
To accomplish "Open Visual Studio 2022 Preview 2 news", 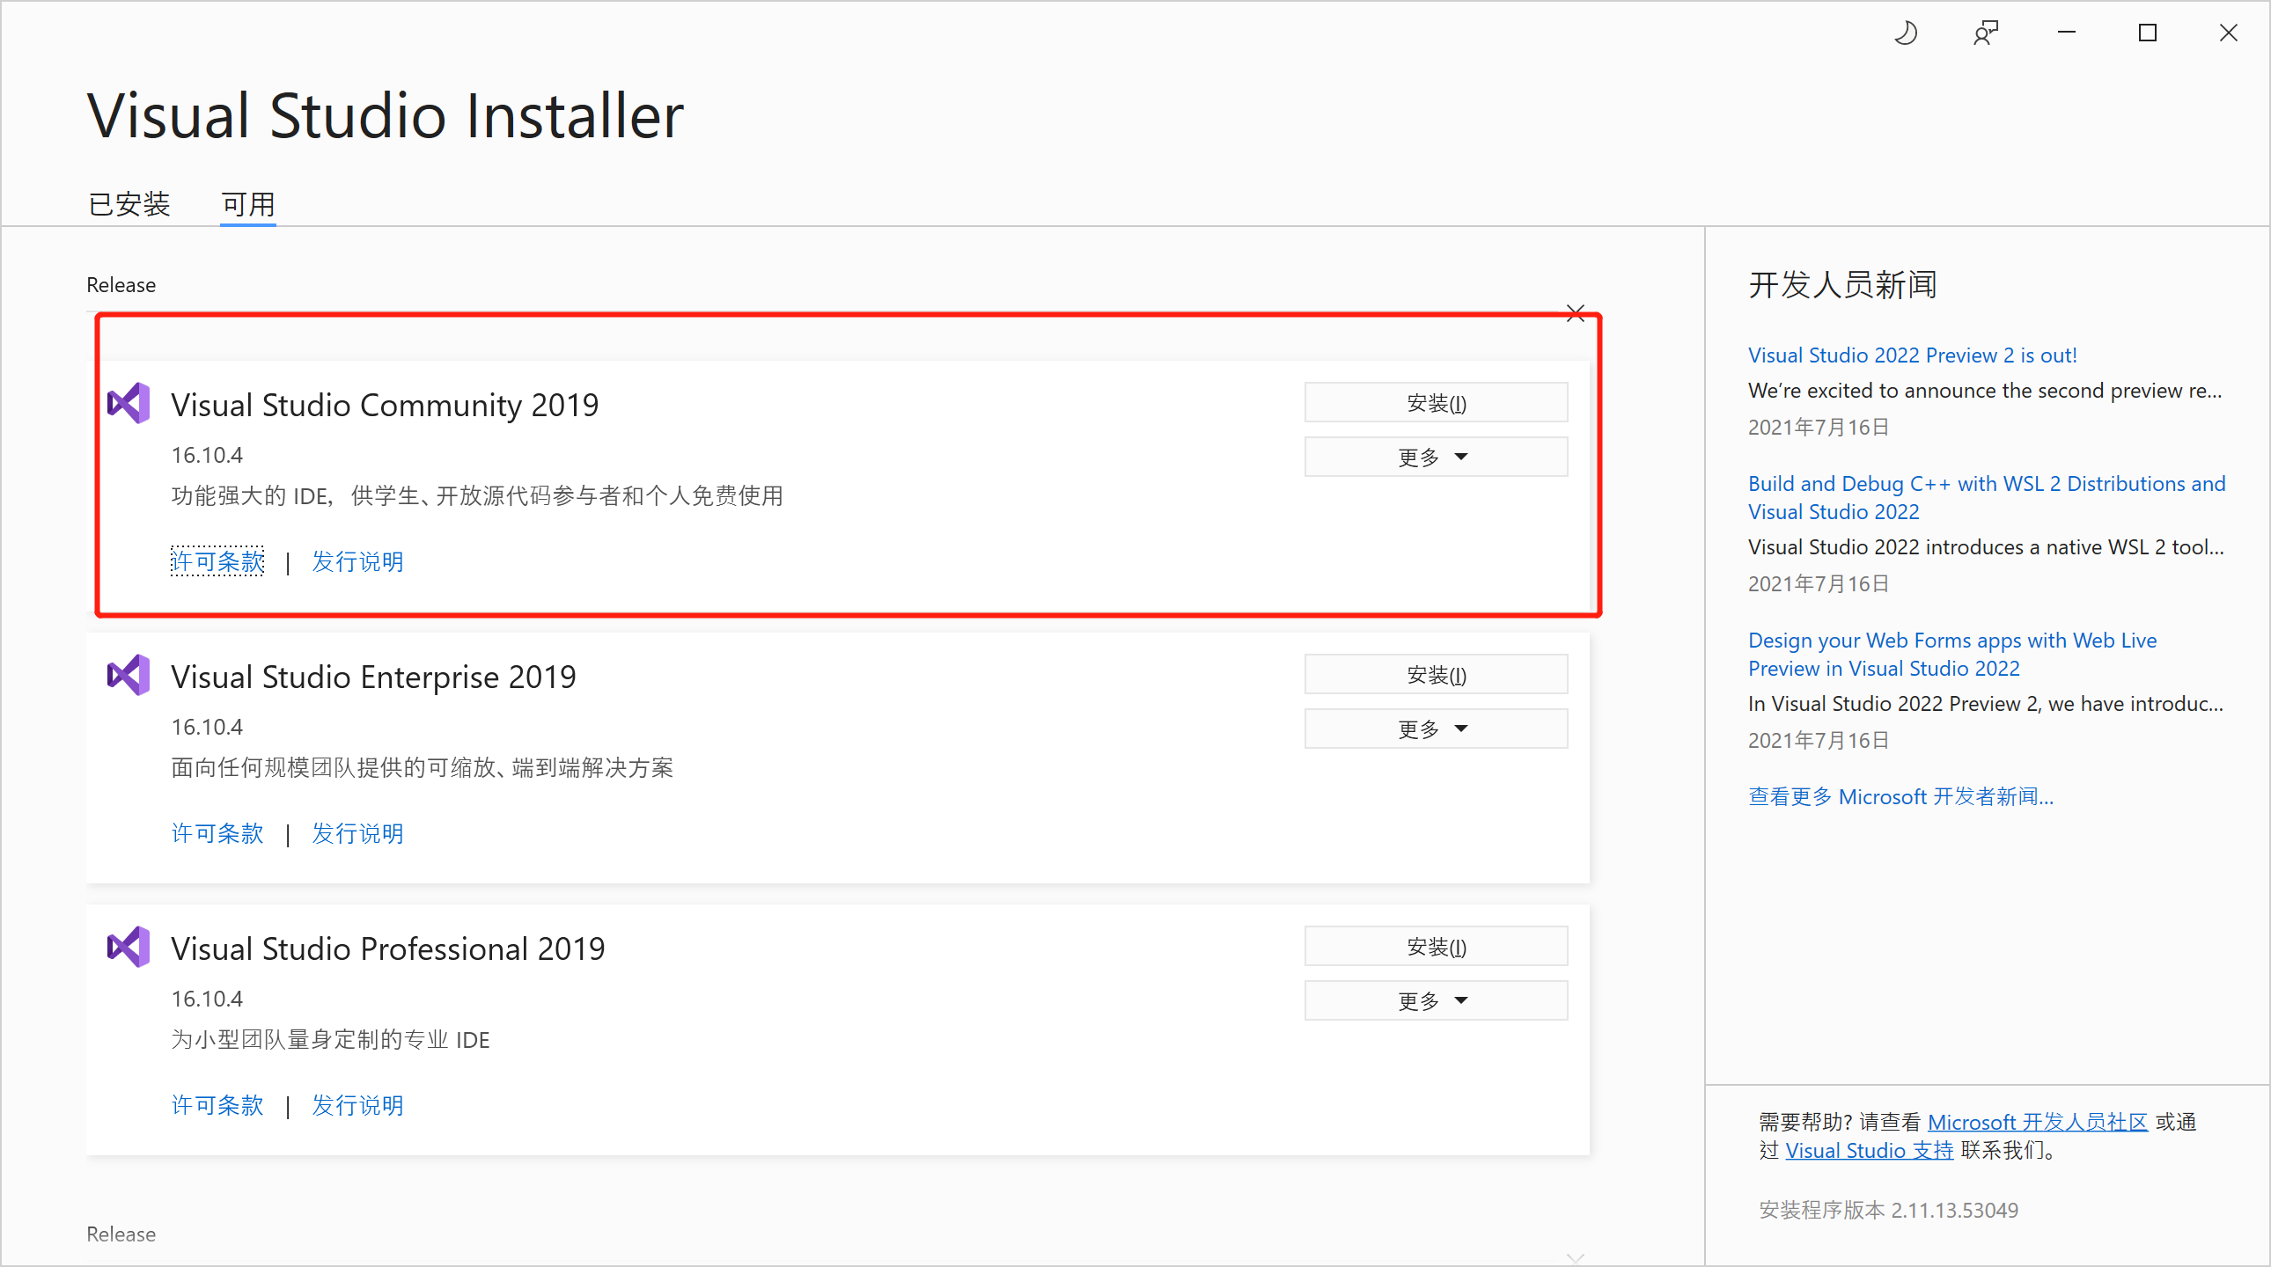I will 1912,355.
